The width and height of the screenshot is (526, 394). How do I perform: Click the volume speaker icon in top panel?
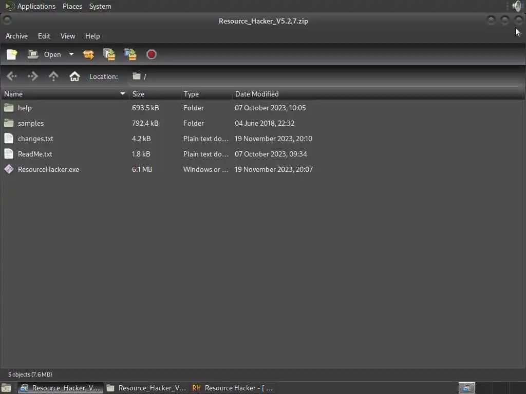pyautogui.click(x=517, y=6)
